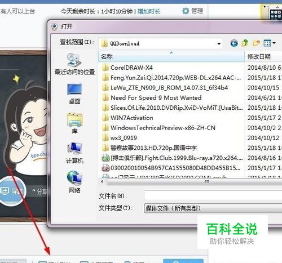Select the LeWa_ZTE_N909_JB_ROM folder

point(165,88)
